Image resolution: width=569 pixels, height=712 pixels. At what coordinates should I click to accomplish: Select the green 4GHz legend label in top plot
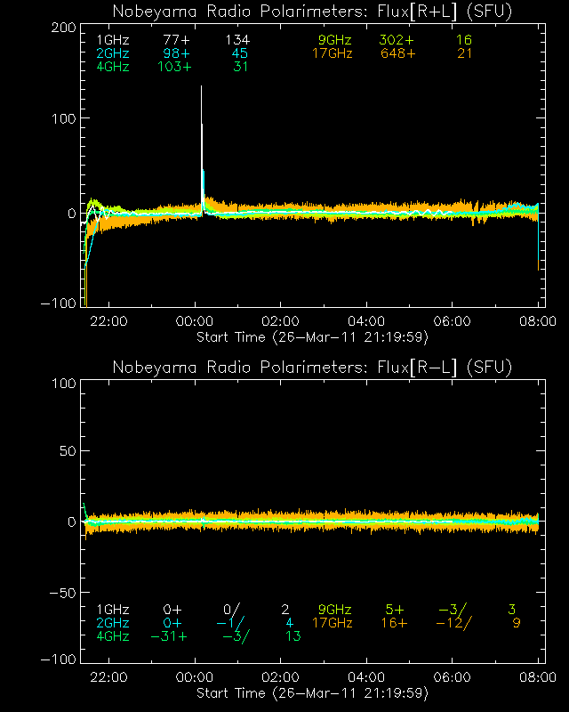pyautogui.click(x=113, y=68)
